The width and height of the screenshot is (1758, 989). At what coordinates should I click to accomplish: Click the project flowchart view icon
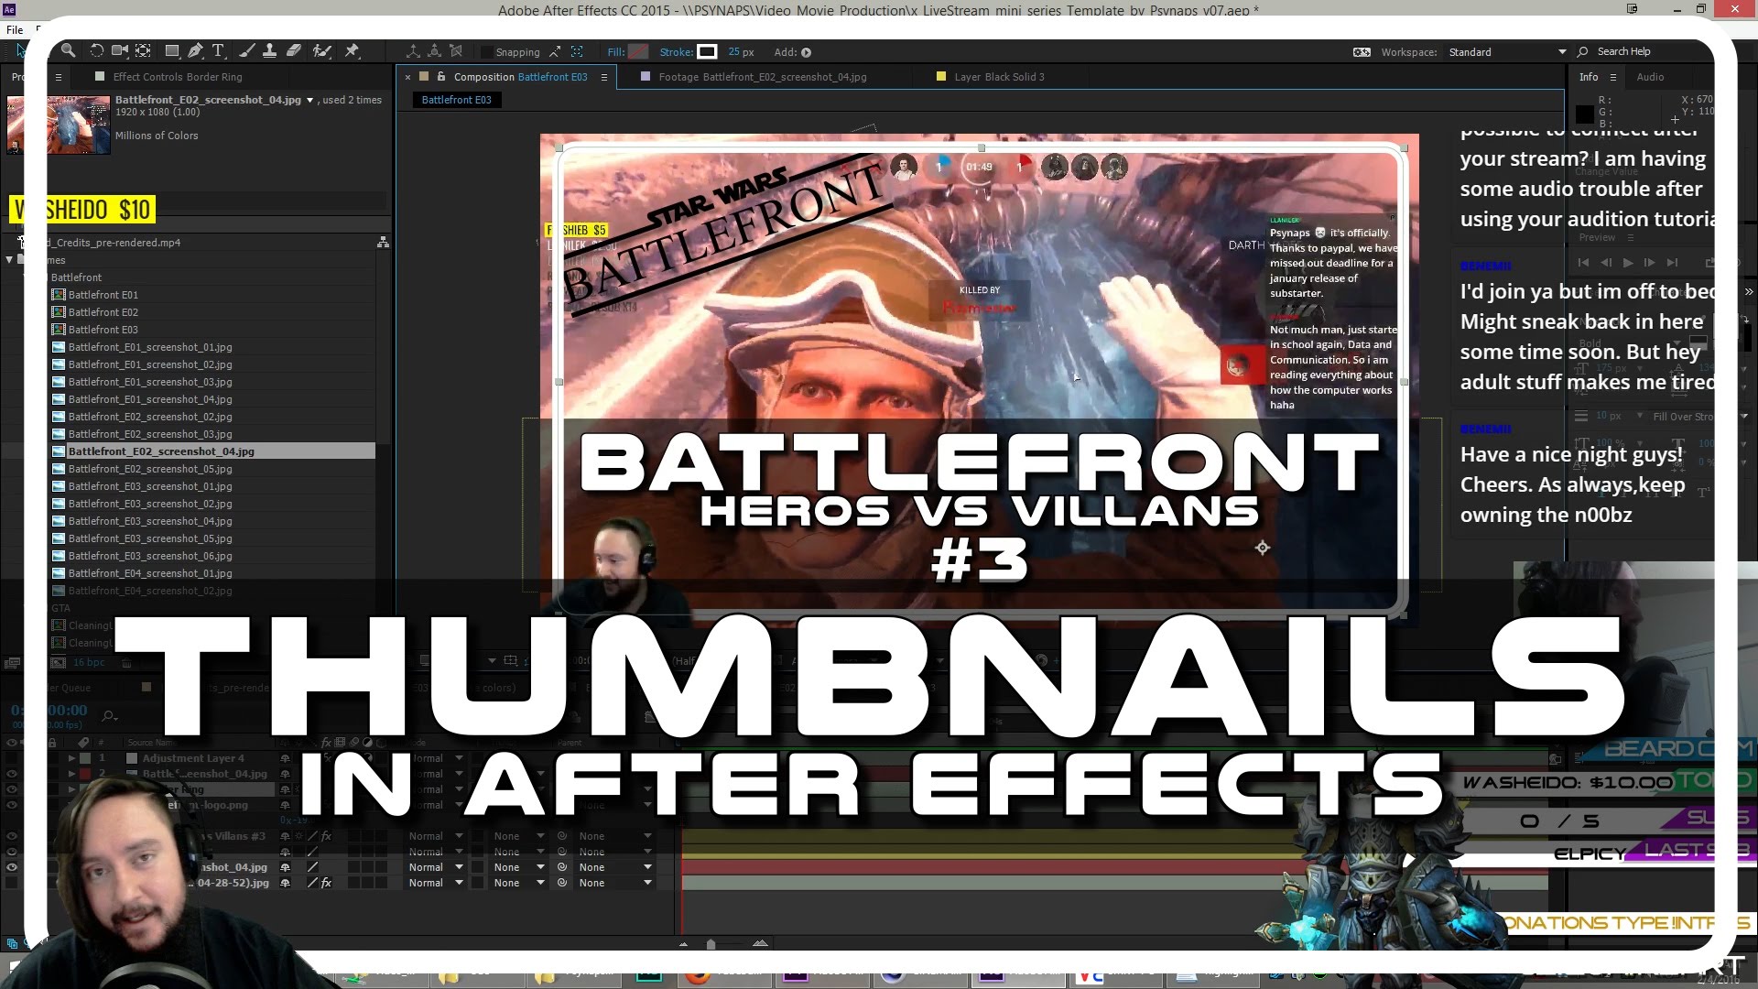[x=383, y=243]
